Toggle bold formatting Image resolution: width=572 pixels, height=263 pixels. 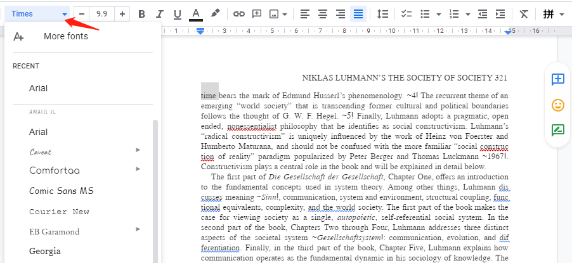[x=142, y=14]
